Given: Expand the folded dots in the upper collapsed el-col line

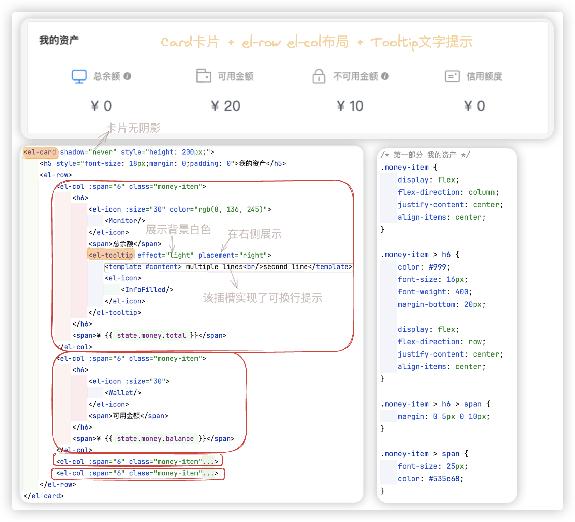Looking at the screenshot, I should [x=208, y=462].
